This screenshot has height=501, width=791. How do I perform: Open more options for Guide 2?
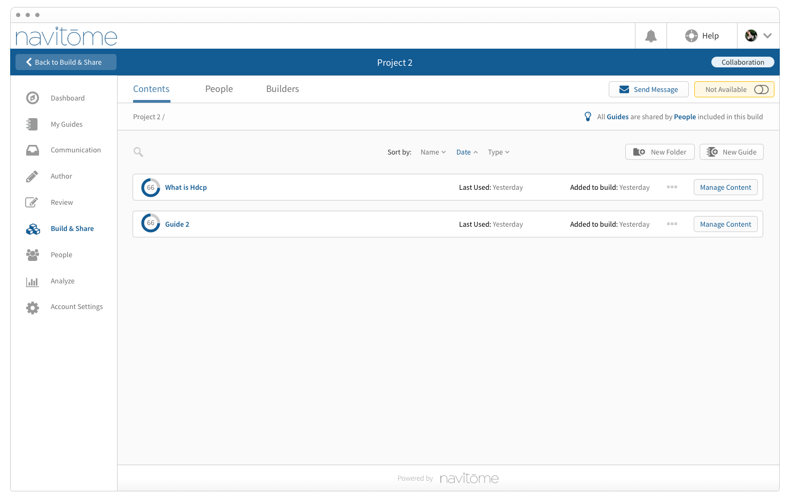pyautogui.click(x=672, y=224)
